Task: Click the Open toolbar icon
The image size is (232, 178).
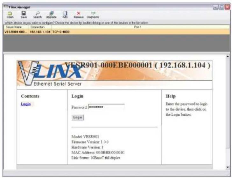Action: (x=10, y=15)
